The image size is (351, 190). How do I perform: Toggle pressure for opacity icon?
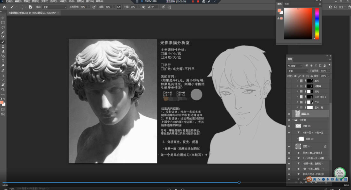(x=94, y=7)
